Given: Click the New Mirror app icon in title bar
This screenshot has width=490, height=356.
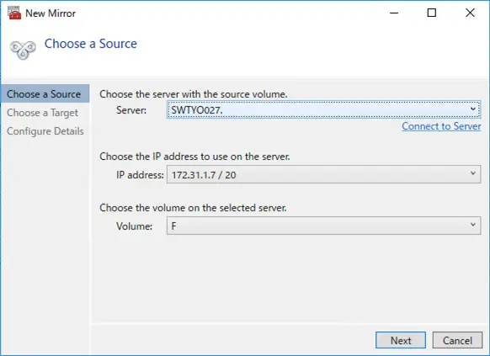Looking at the screenshot, I should [x=14, y=13].
